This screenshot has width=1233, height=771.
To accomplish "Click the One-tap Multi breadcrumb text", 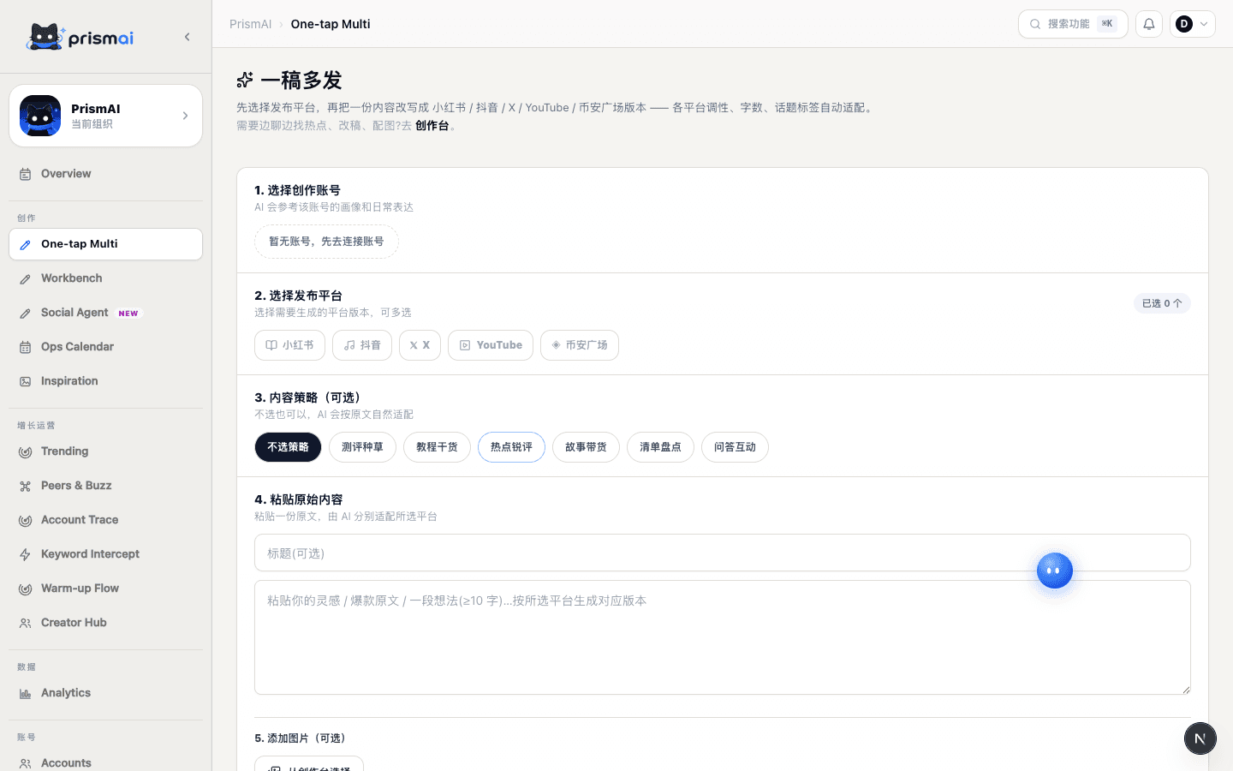I will pos(331,24).
